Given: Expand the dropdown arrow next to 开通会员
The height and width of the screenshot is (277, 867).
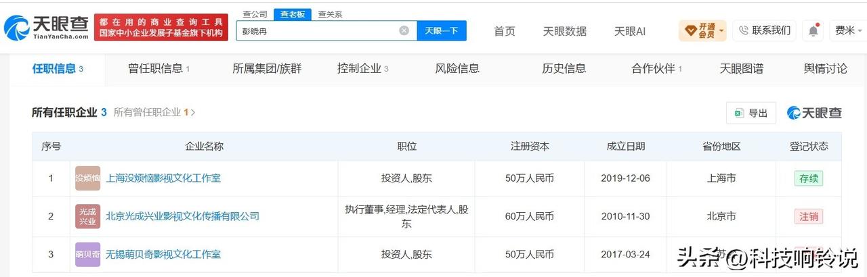Looking at the screenshot, I should point(722,30).
